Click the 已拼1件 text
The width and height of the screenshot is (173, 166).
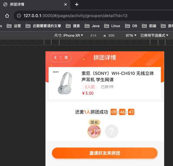[x=107, y=87]
